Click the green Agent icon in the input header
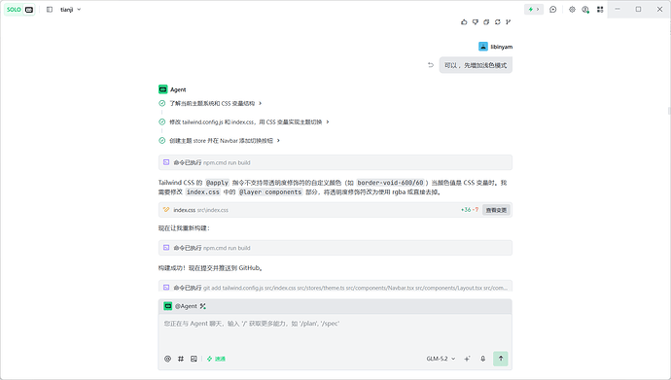This screenshot has height=380, width=671. (167, 306)
